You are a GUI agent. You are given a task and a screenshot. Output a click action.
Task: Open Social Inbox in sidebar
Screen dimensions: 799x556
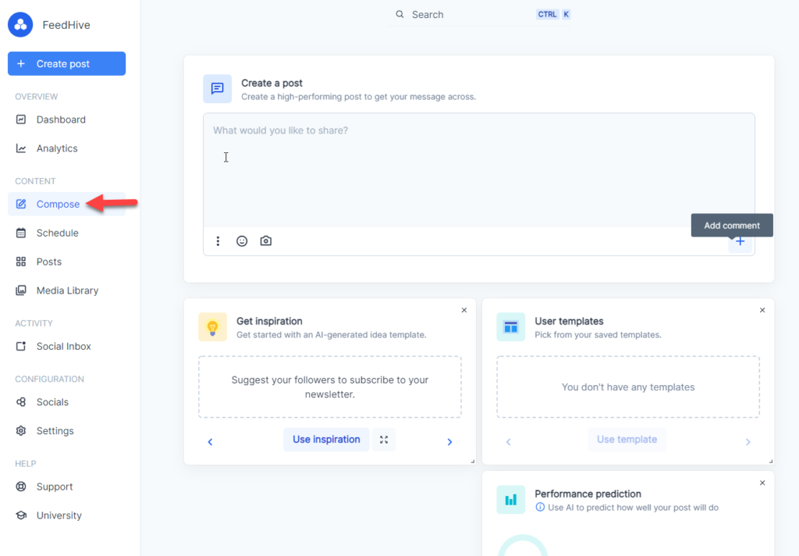tap(63, 346)
